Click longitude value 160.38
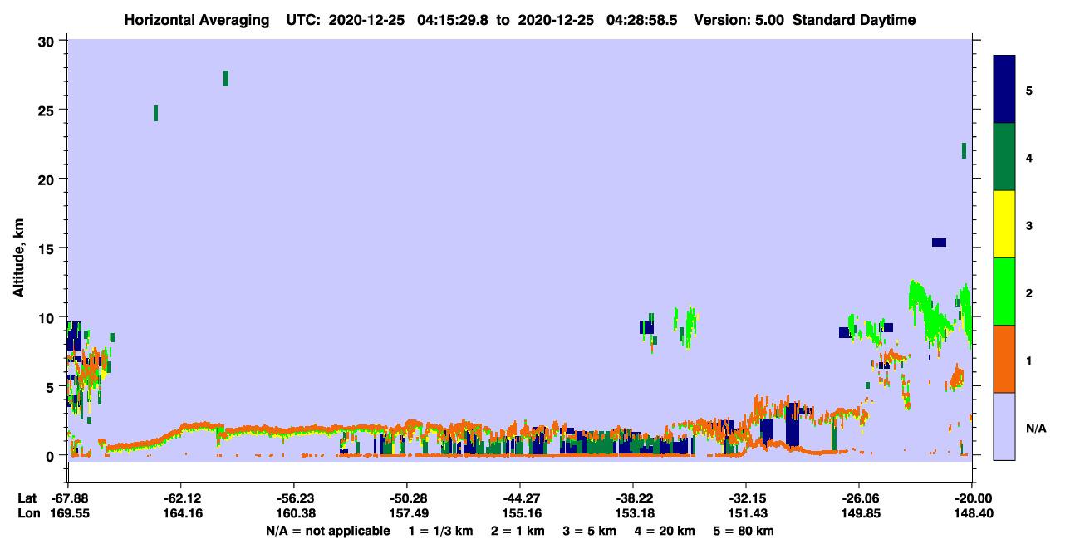Image resolution: width=1080 pixels, height=554 pixels. coord(295,513)
